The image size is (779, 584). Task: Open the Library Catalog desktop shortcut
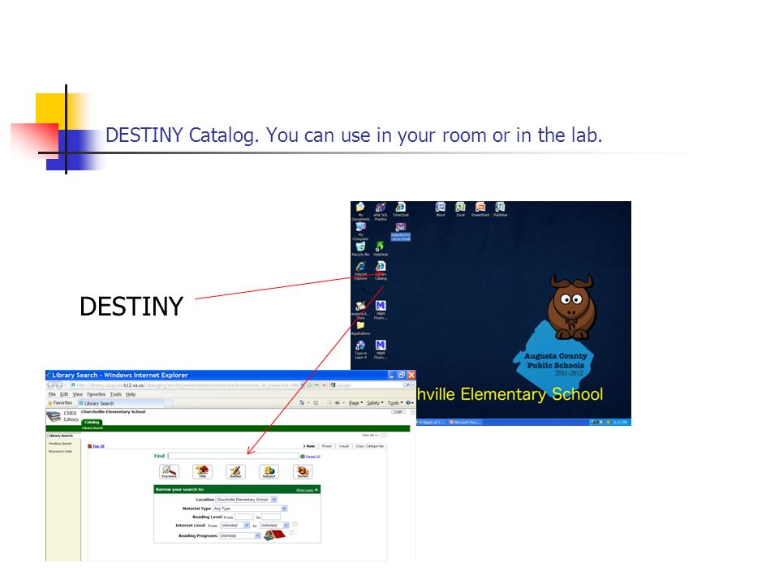point(381,271)
